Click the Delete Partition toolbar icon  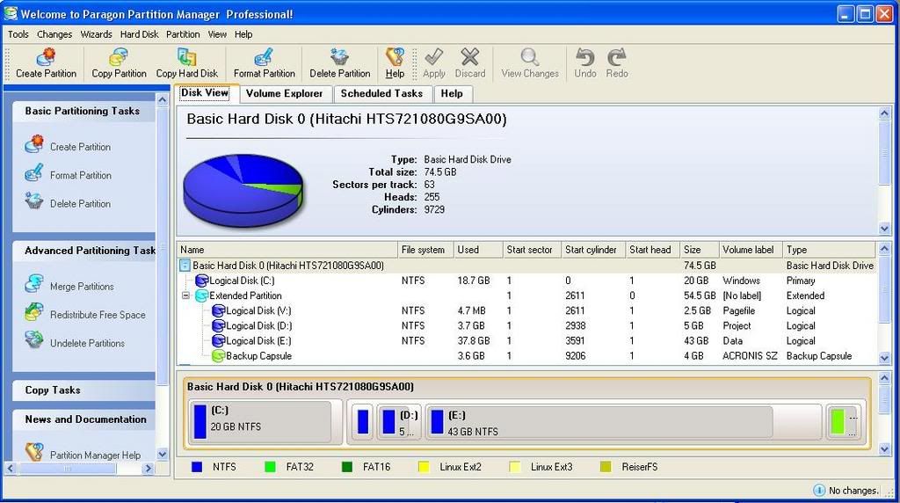[339, 58]
